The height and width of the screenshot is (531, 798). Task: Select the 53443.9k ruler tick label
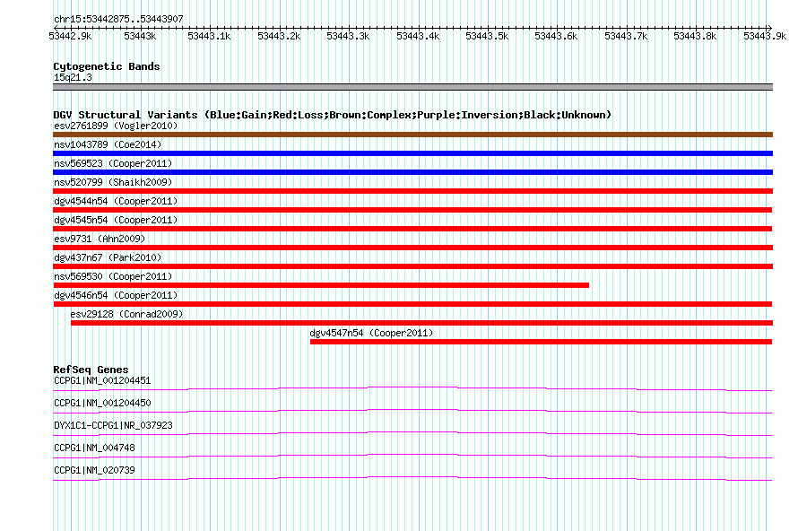(765, 36)
